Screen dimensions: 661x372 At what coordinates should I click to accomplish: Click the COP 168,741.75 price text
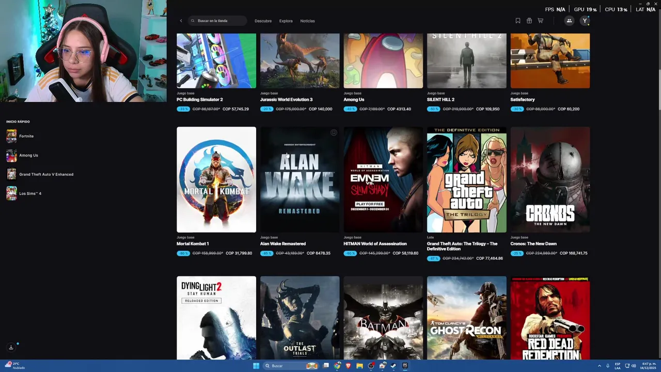574,253
